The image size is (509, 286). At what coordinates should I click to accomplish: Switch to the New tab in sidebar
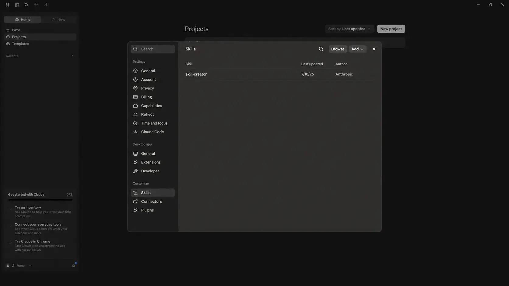tap(58, 19)
